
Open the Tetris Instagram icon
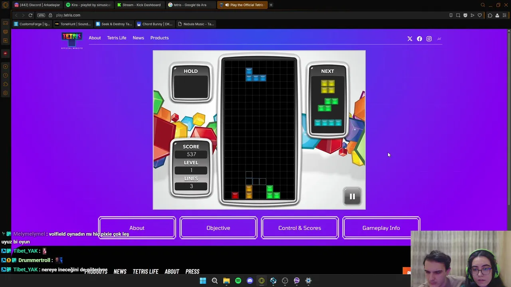pos(429,39)
